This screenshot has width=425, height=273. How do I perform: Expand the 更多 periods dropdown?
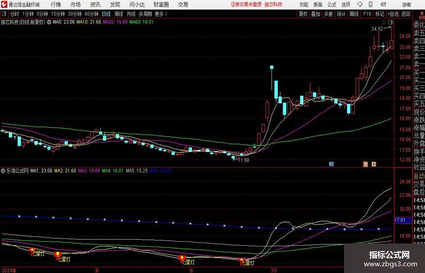pos(161,14)
